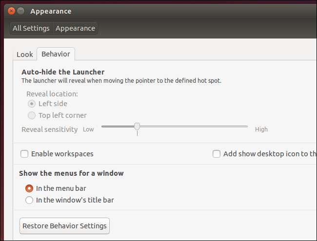
Task: Click the Reveal sensitivity slider handle
Action: (x=137, y=127)
